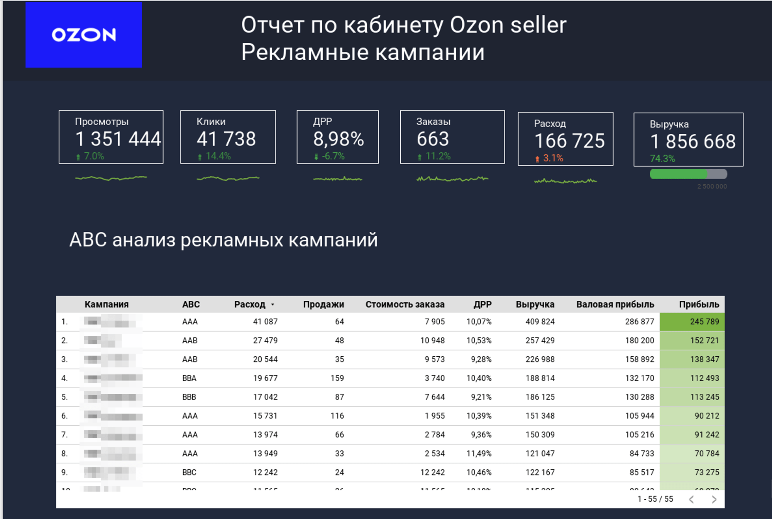
Task: Click the Выручка green progress bar
Action: (x=689, y=174)
